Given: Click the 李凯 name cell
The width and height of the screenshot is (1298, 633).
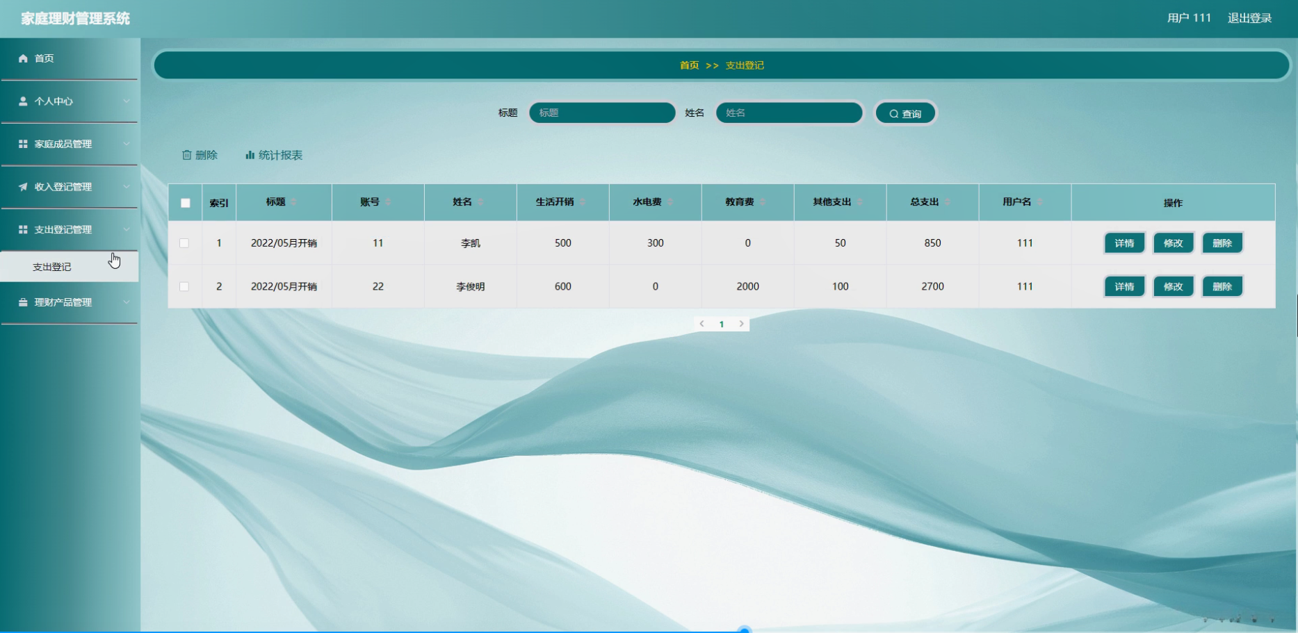Looking at the screenshot, I should (471, 243).
